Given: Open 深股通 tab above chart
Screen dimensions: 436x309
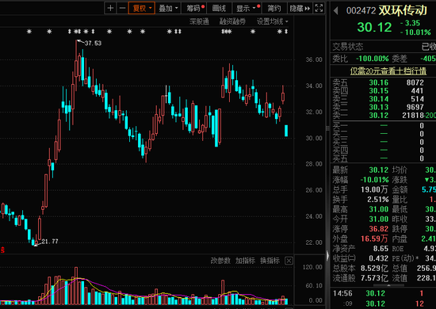Looking at the screenshot, I should click(x=199, y=21).
